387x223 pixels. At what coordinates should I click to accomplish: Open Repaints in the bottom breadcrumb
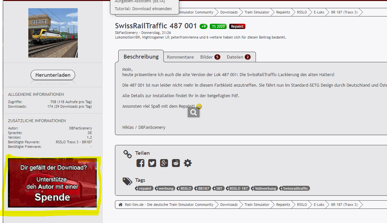[x=283, y=205]
